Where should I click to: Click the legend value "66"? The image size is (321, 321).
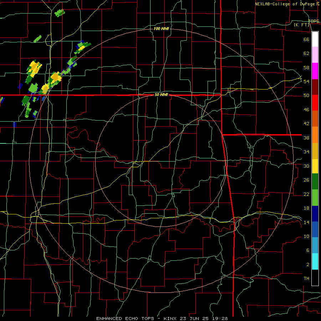(306, 39)
